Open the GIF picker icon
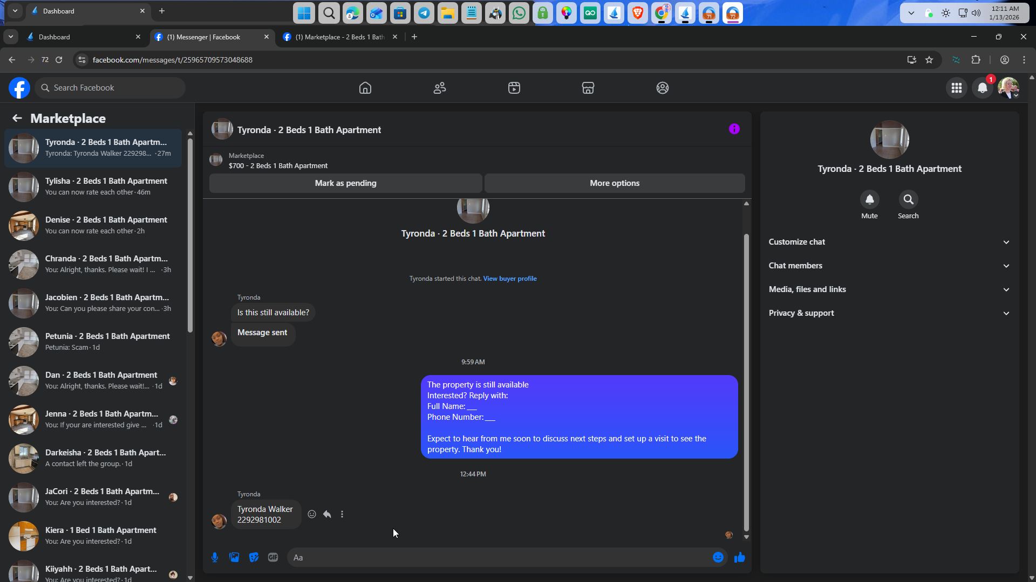 pyautogui.click(x=273, y=557)
